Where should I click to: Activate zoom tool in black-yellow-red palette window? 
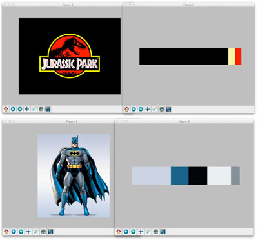pos(155,109)
